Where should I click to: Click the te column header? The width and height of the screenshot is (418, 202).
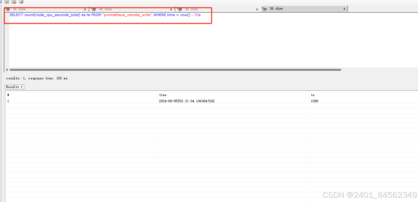(313, 95)
